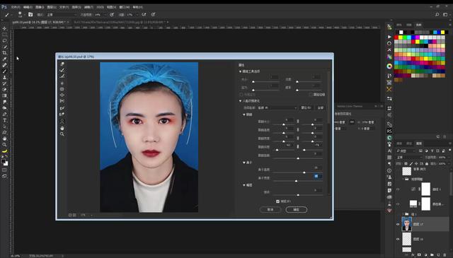
Task: Click the 全部 All button beside Reset
Action: point(321,107)
